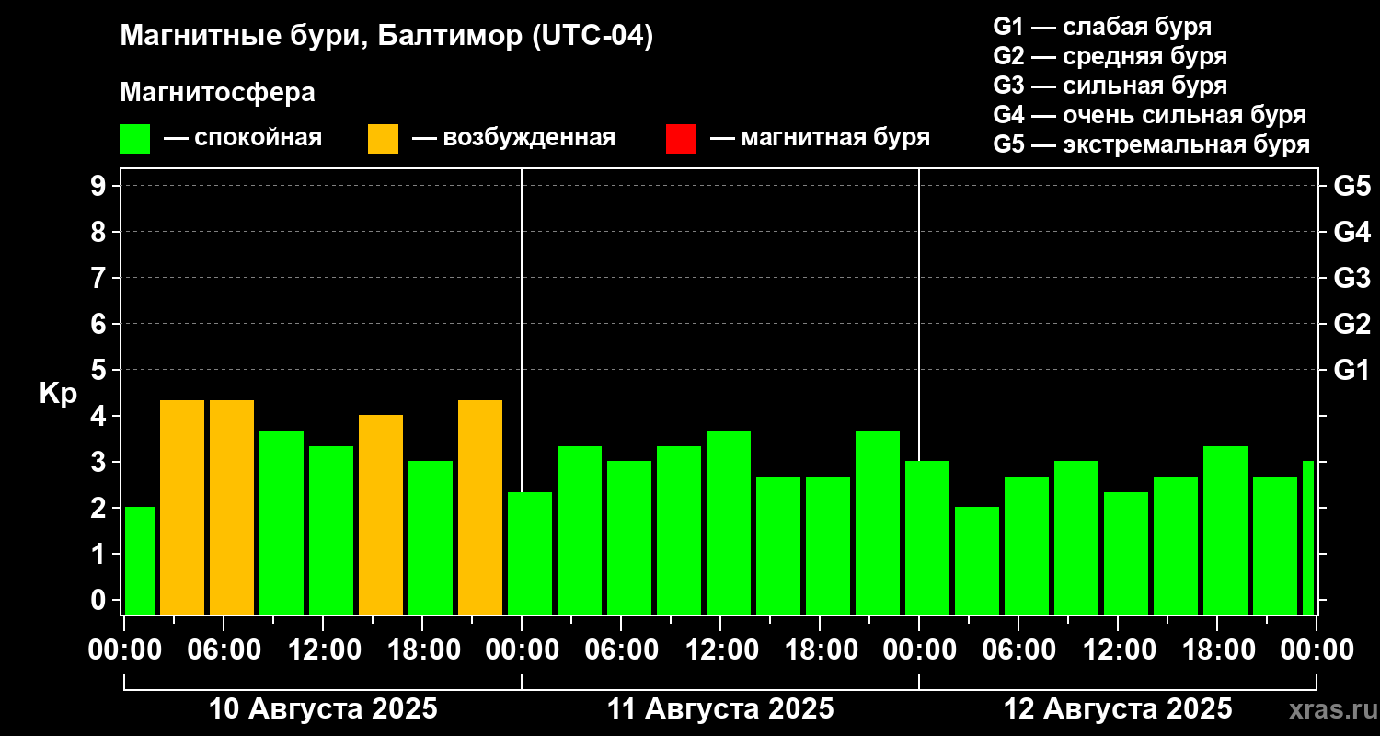Image resolution: width=1380 pixels, height=736 pixels.
Task: Click 'G2 — средняя буря' description line
Action: [1110, 56]
